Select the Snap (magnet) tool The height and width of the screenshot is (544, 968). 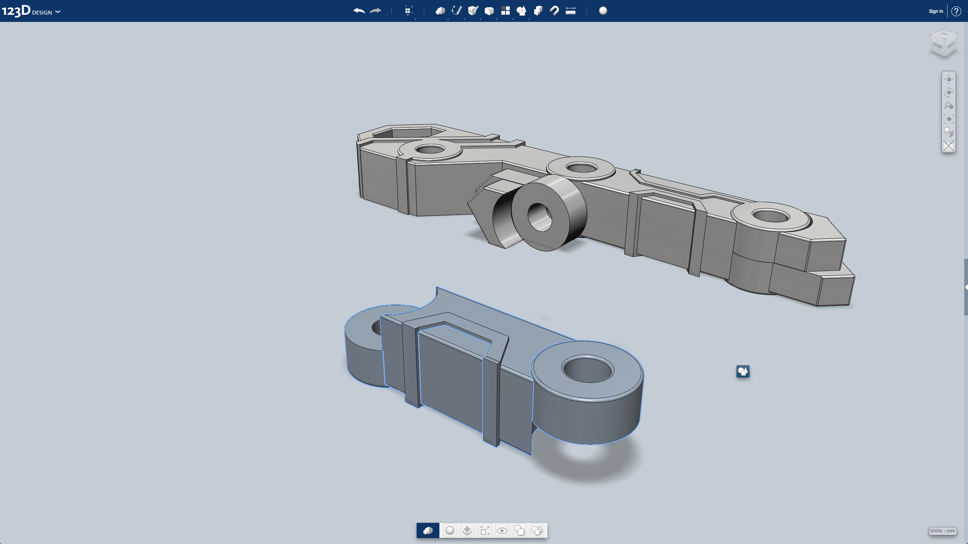pyautogui.click(x=554, y=11)
